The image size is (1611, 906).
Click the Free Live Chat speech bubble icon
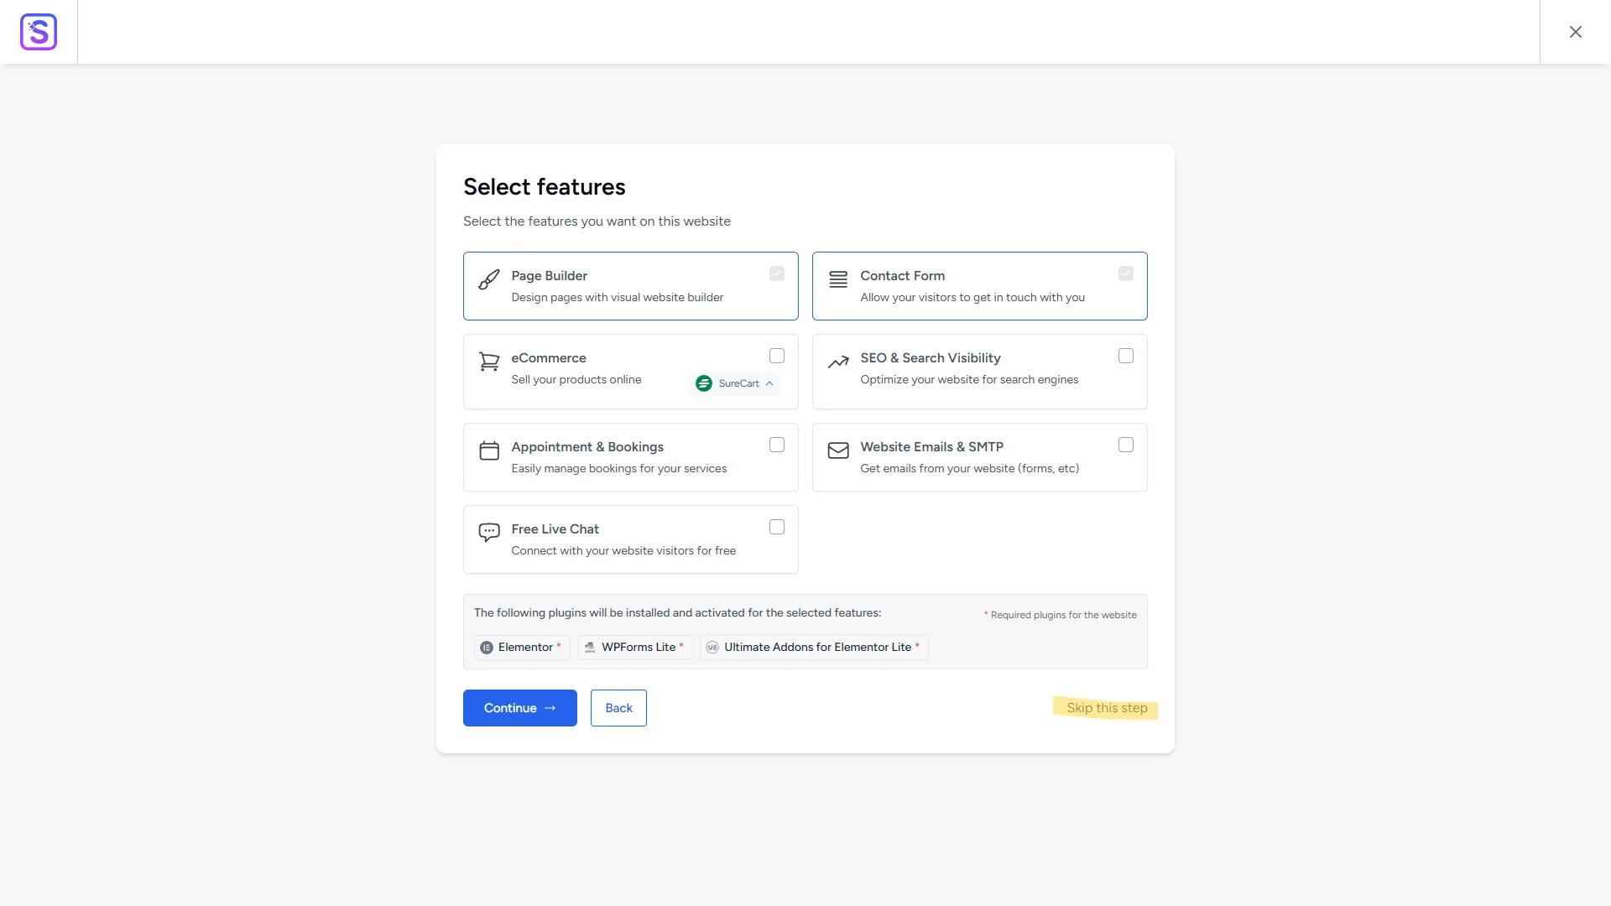(489, 534)
